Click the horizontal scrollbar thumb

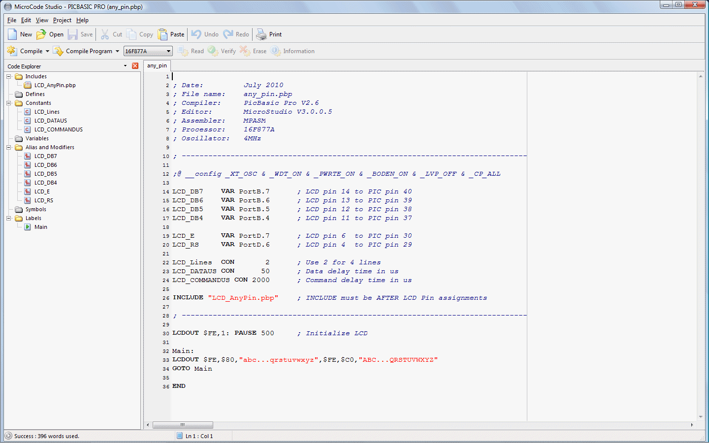point(183,425)
